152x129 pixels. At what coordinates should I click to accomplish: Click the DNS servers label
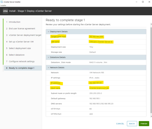[56, 104]
